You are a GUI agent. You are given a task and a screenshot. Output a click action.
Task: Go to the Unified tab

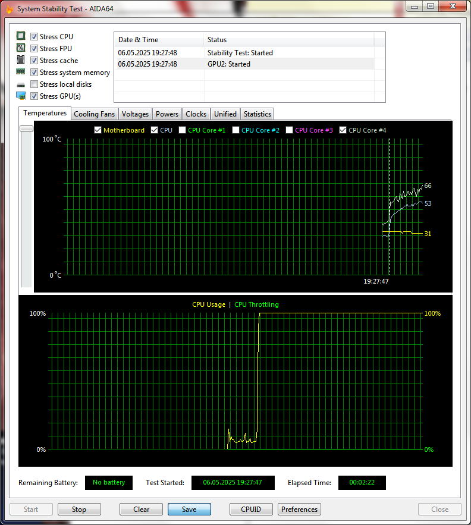[225, 114]
